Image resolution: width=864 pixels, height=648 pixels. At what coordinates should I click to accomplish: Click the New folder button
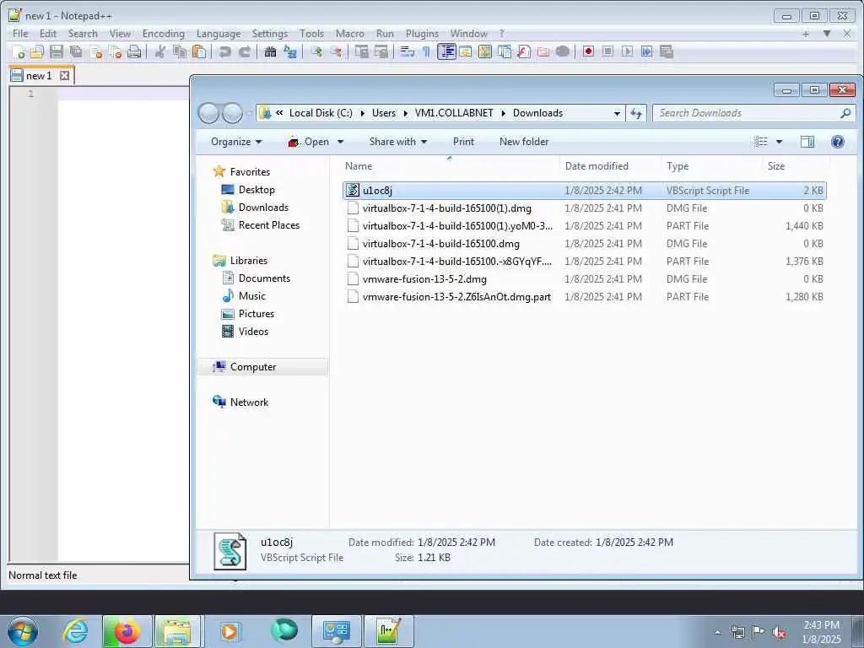(x=524, y=142)
